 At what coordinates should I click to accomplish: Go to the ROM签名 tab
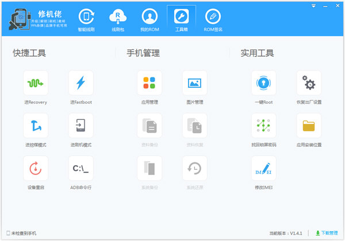coord(213,20)
